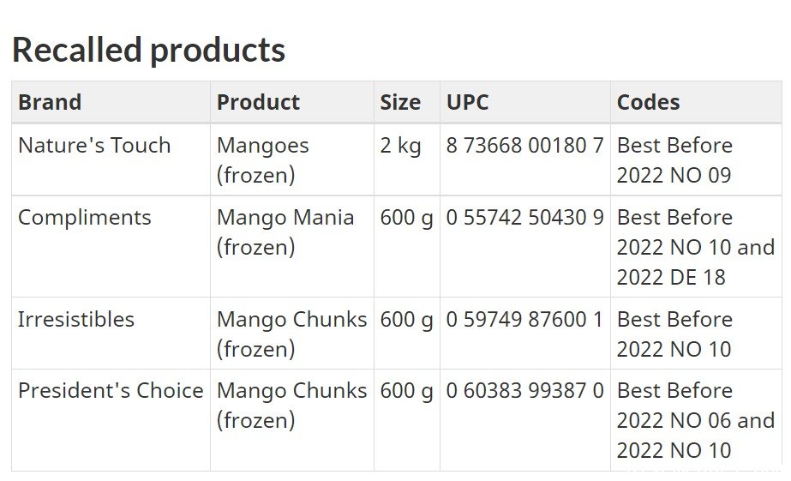
Task: Select UPC 0 59749 87600 1
Action: 524,320
